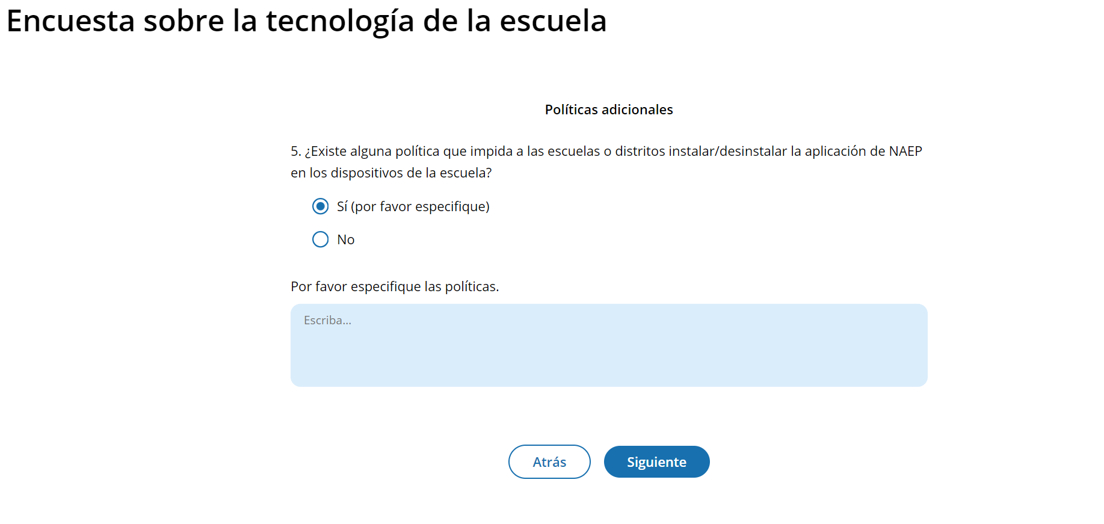The image size is (1104, 524).
Task: Choose No for the NAEP policy question
Action: pos(320,239)
